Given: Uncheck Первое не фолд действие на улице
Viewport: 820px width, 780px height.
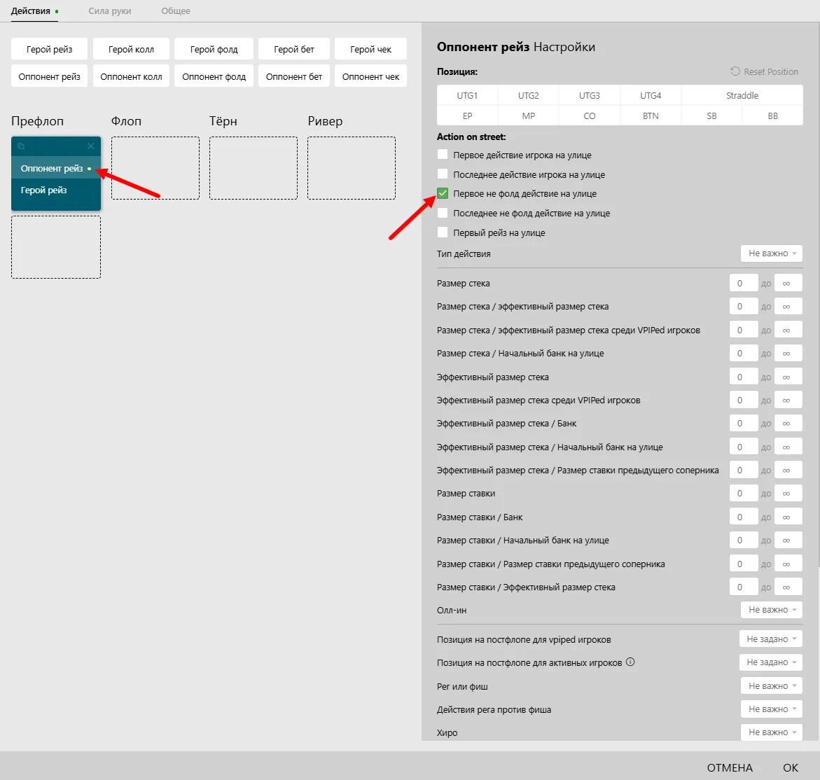Looking at the screenshot, I should 443,193.
